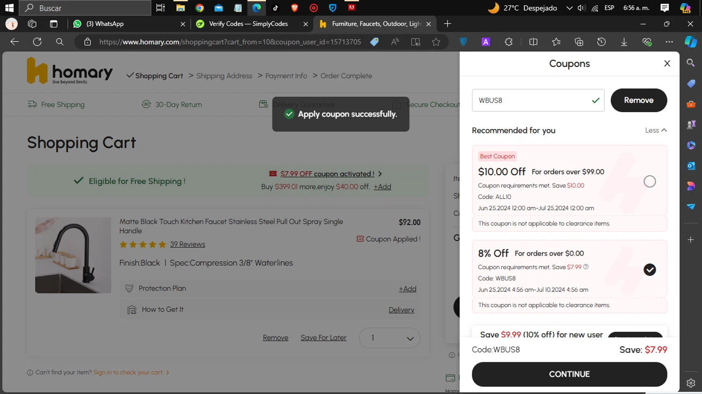Open quantity dropdown for faucet
702x394 pixels.
click(389, 338)
